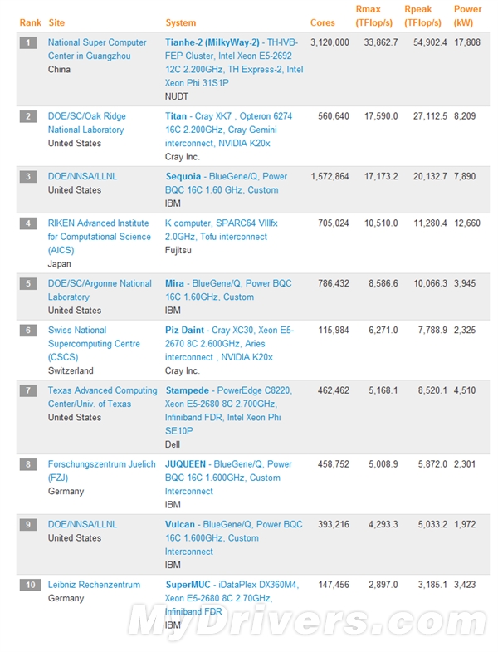Click the Cores column header

(x=323, y=22)
